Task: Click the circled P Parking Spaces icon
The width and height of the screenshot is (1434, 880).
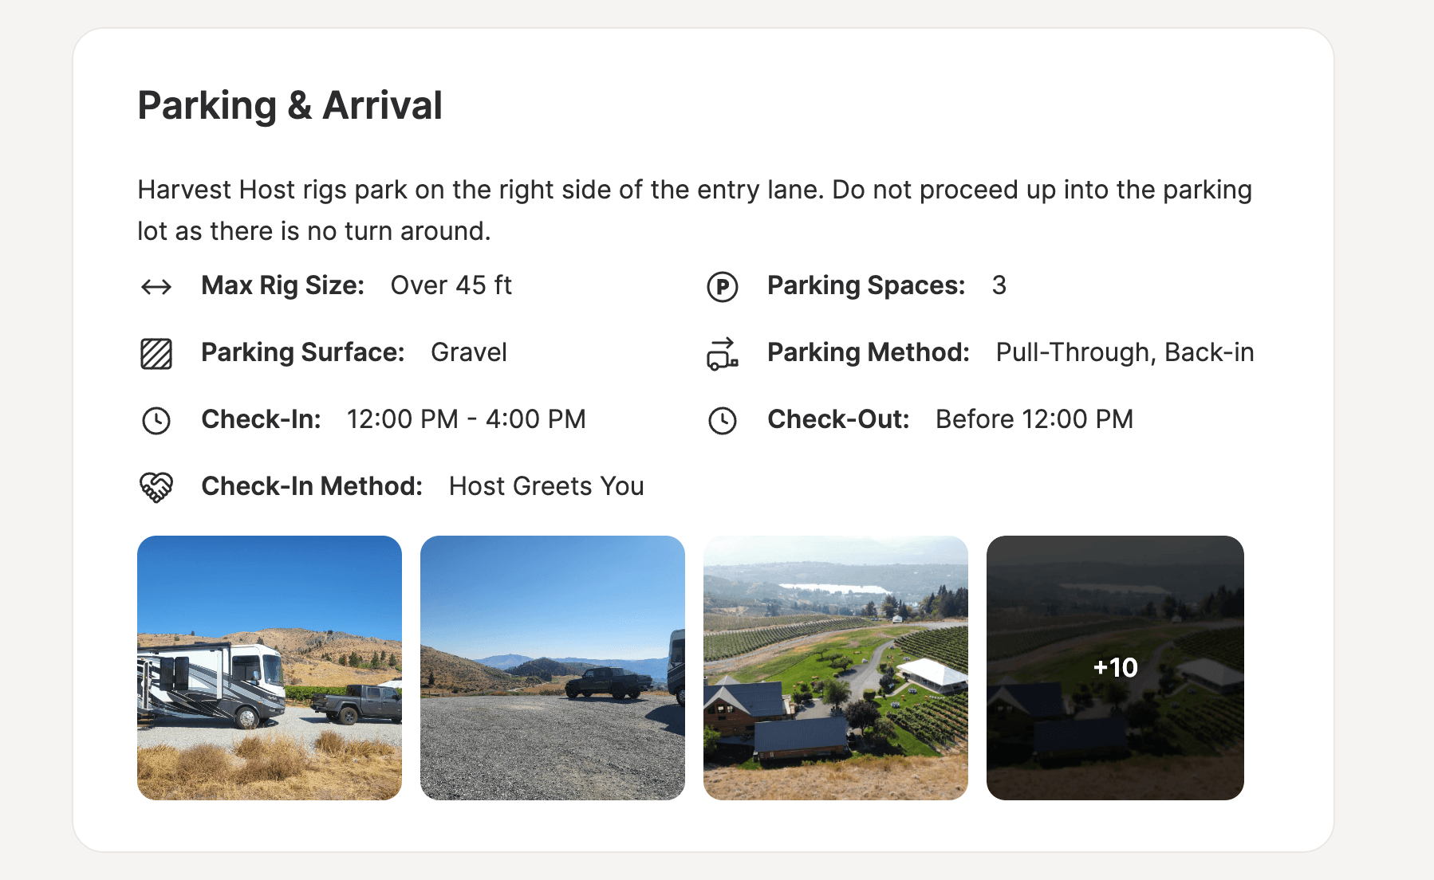Action: coord(723,287)
